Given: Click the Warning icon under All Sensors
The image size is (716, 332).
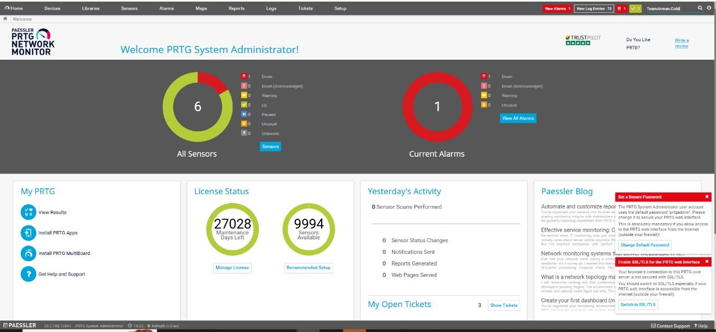Looking at the screenshot, I should pos(244,95).
